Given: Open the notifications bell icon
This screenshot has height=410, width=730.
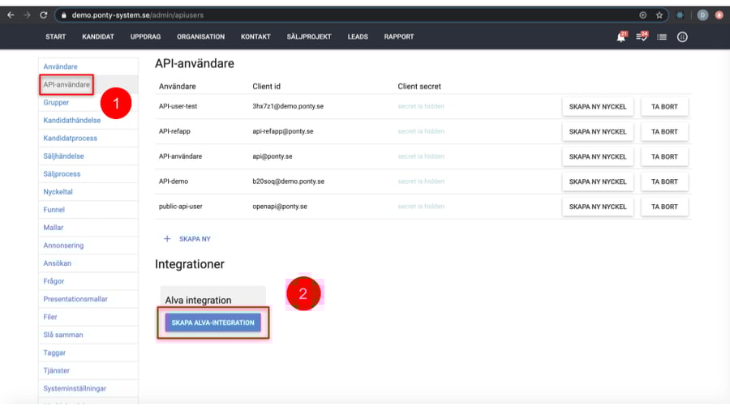Looking at the screenshot, I should [x=621, y=36].
